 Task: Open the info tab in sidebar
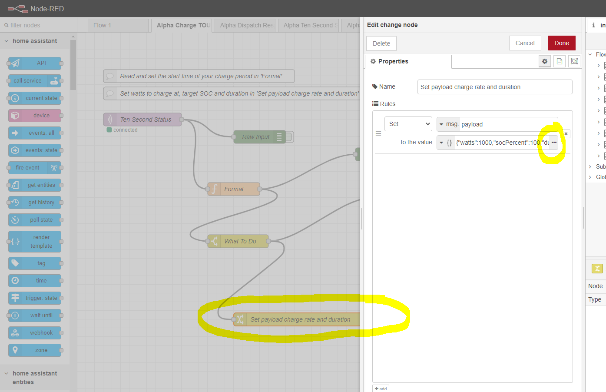click(x=596, y=25)
